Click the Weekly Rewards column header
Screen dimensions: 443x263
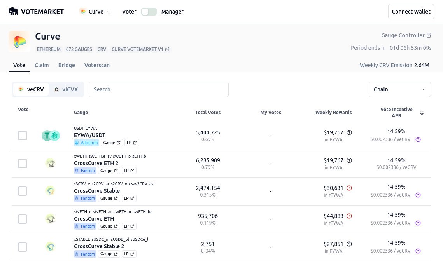point(333,112)
